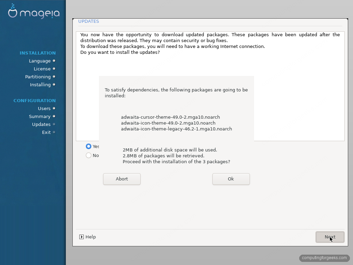Click the adwaita-icon-theme-49.0-2.mga10.noarch package line
The width and height of the screenshot is (353, 265).
coord(168,123)
